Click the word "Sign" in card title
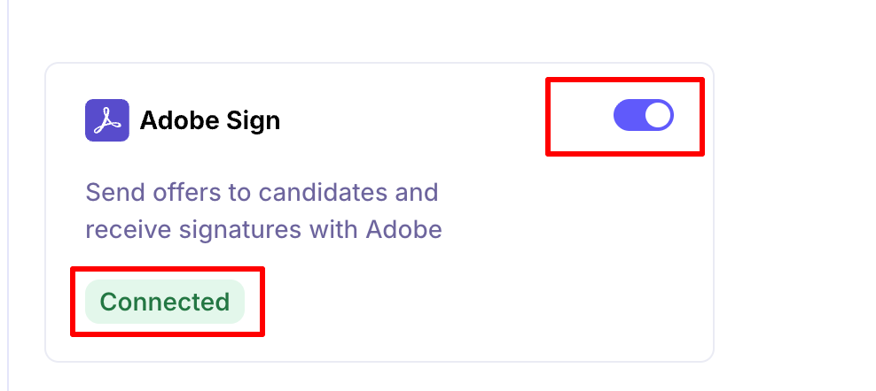Viewport: 876px width, 391px height. [253, 120]
